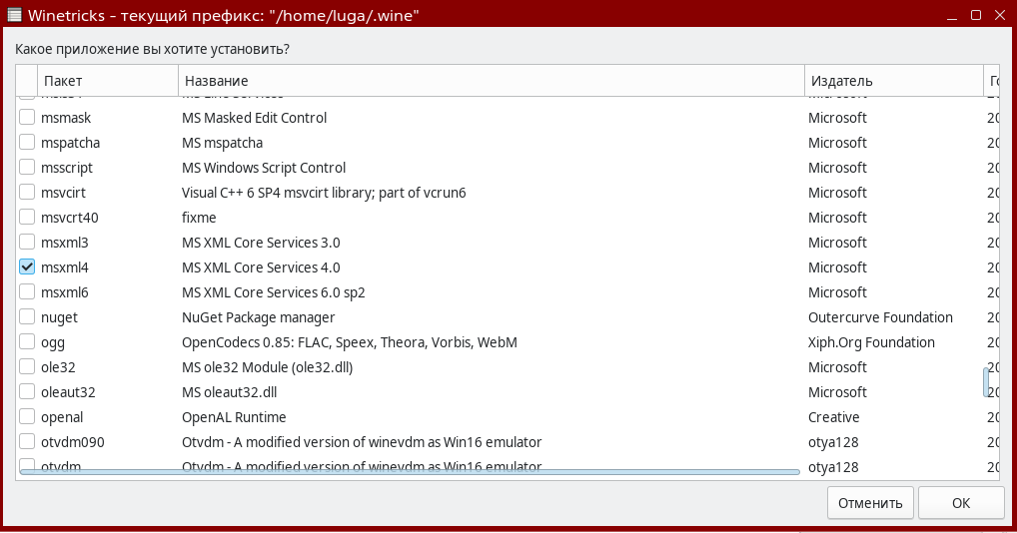Uncheck the msxml4 checkbox
1017x533 pixels.
[x=27, y=266]
